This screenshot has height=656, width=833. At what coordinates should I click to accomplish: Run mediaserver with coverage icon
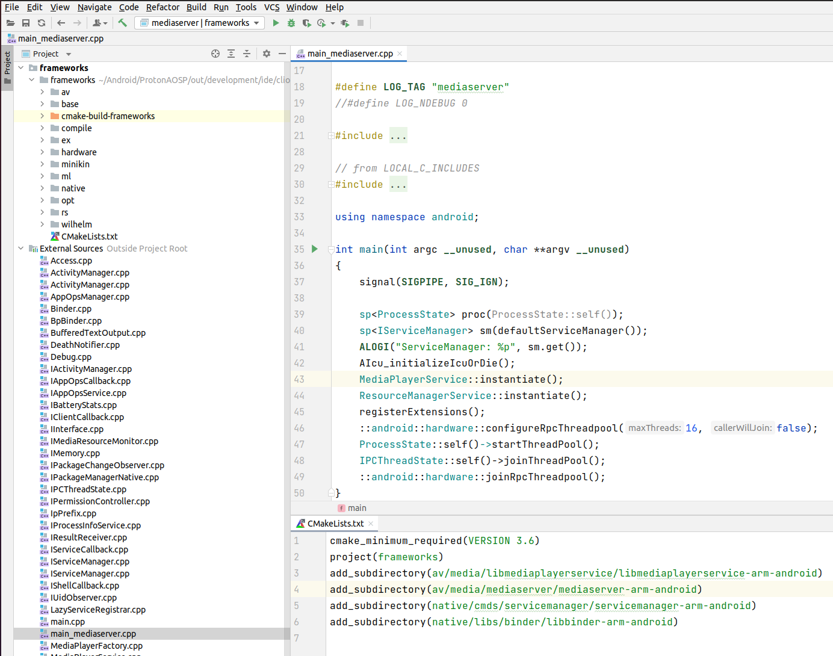click(307, 23)
